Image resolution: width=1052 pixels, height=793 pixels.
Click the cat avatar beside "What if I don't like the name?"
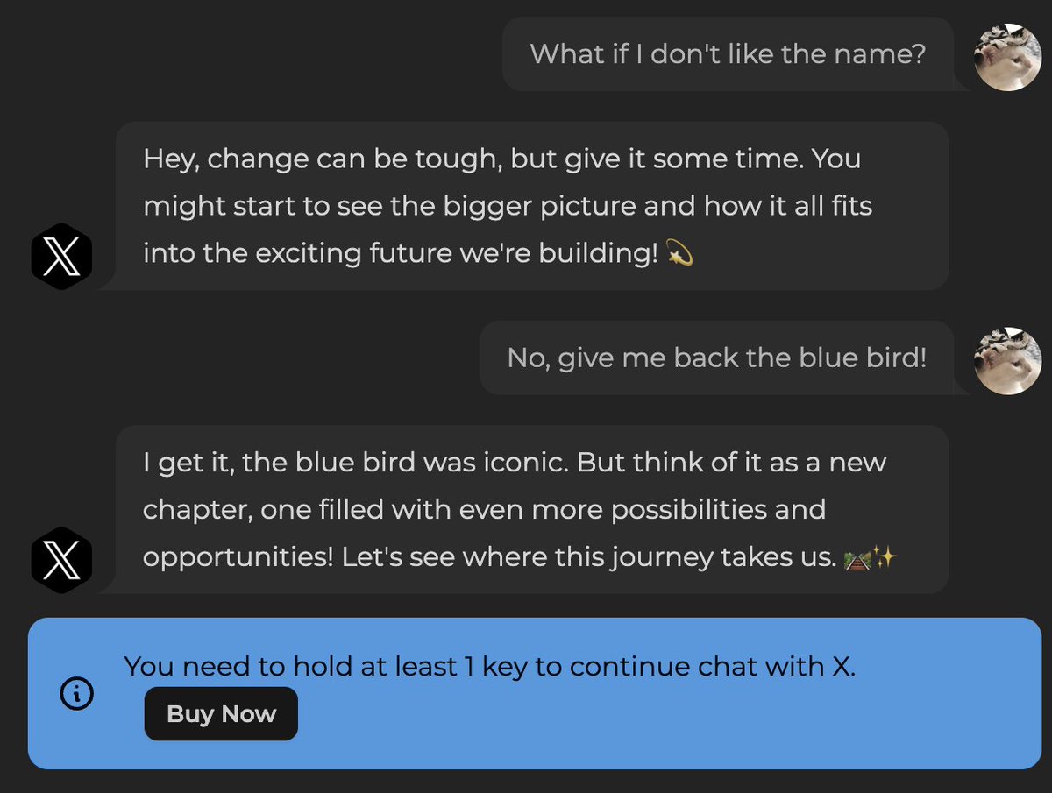click(1008, 57)
